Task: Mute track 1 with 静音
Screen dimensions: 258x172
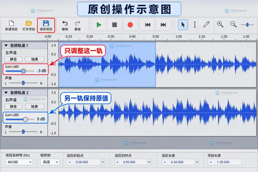Action: click(x=13, y=59)
